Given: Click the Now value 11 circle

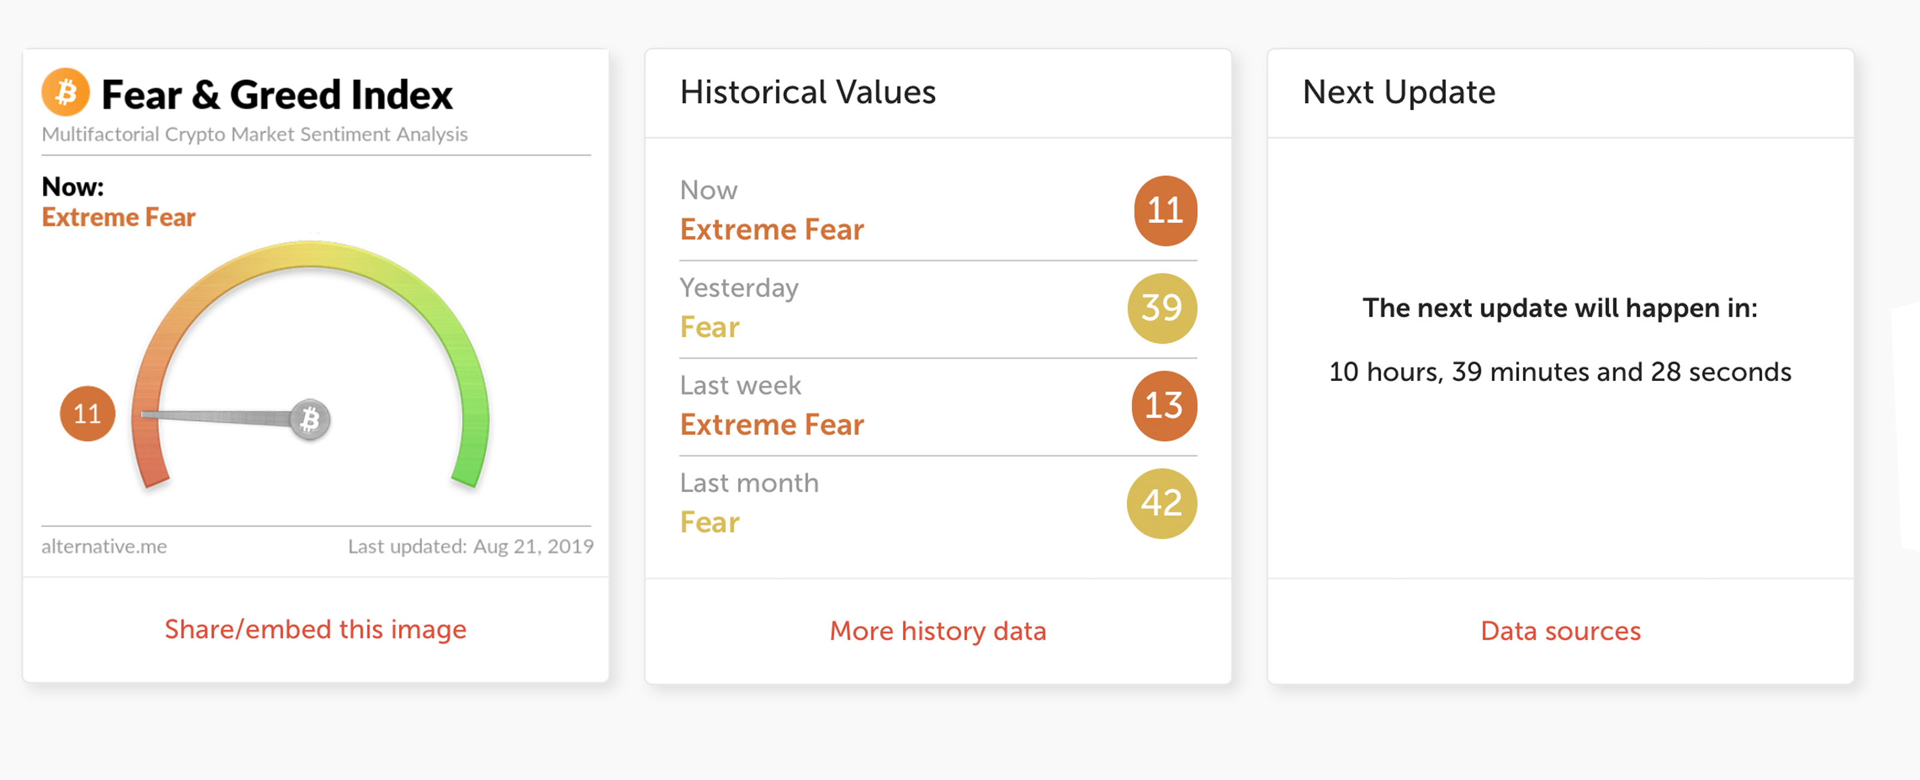Looking at the screenshot, I should coord(1165,211).
